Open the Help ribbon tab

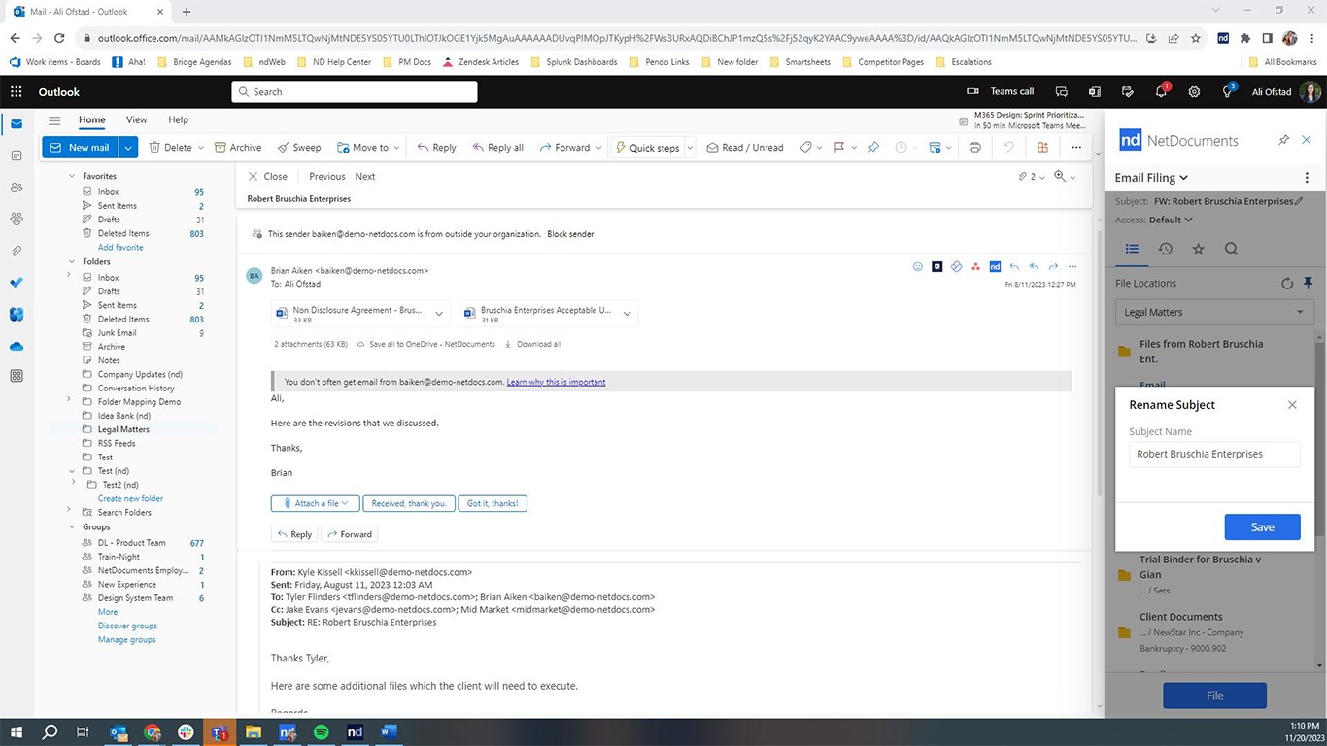(x=178, y=120)
